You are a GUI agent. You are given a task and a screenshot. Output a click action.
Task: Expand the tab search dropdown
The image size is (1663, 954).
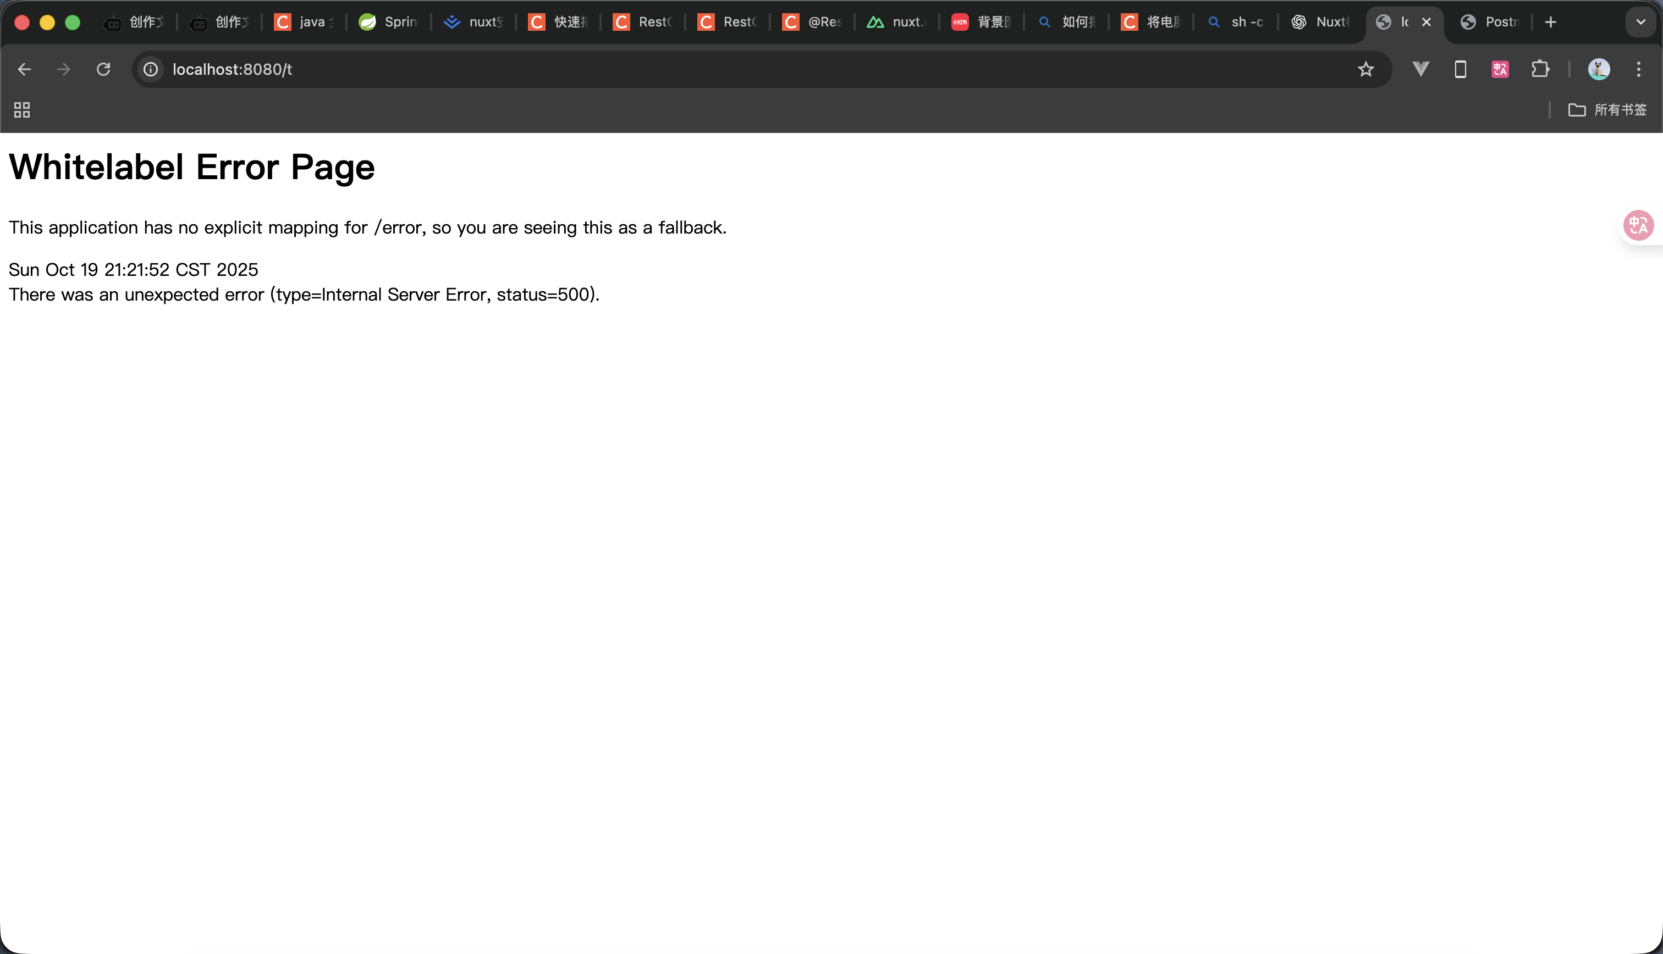(1640, 23)
